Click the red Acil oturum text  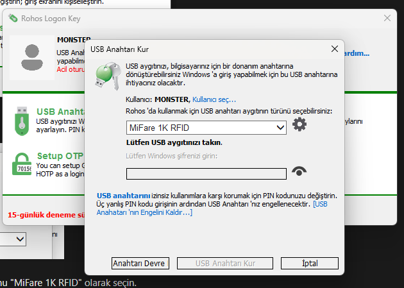click(x=71, y=69)
